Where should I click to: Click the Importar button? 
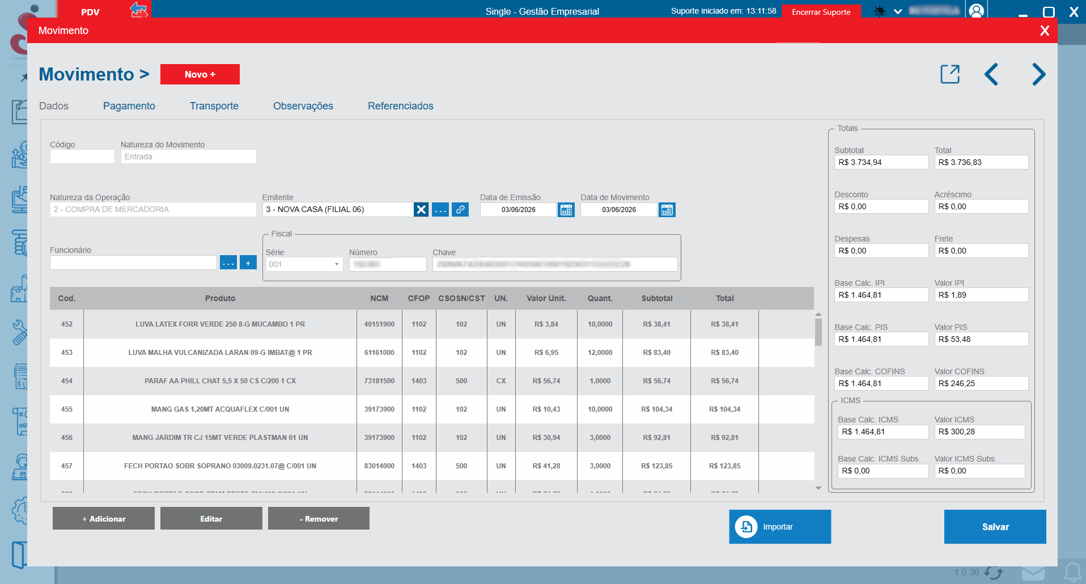(x=780, y=527)
